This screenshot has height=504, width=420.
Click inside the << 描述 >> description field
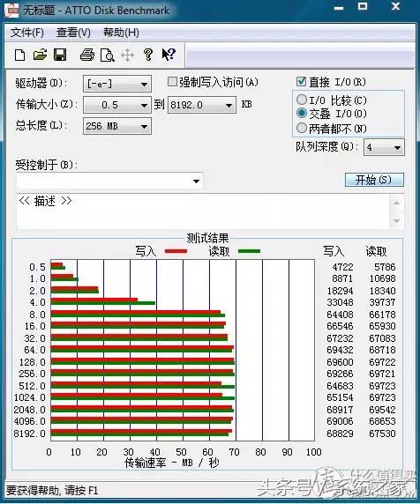(x=203, y=211)
